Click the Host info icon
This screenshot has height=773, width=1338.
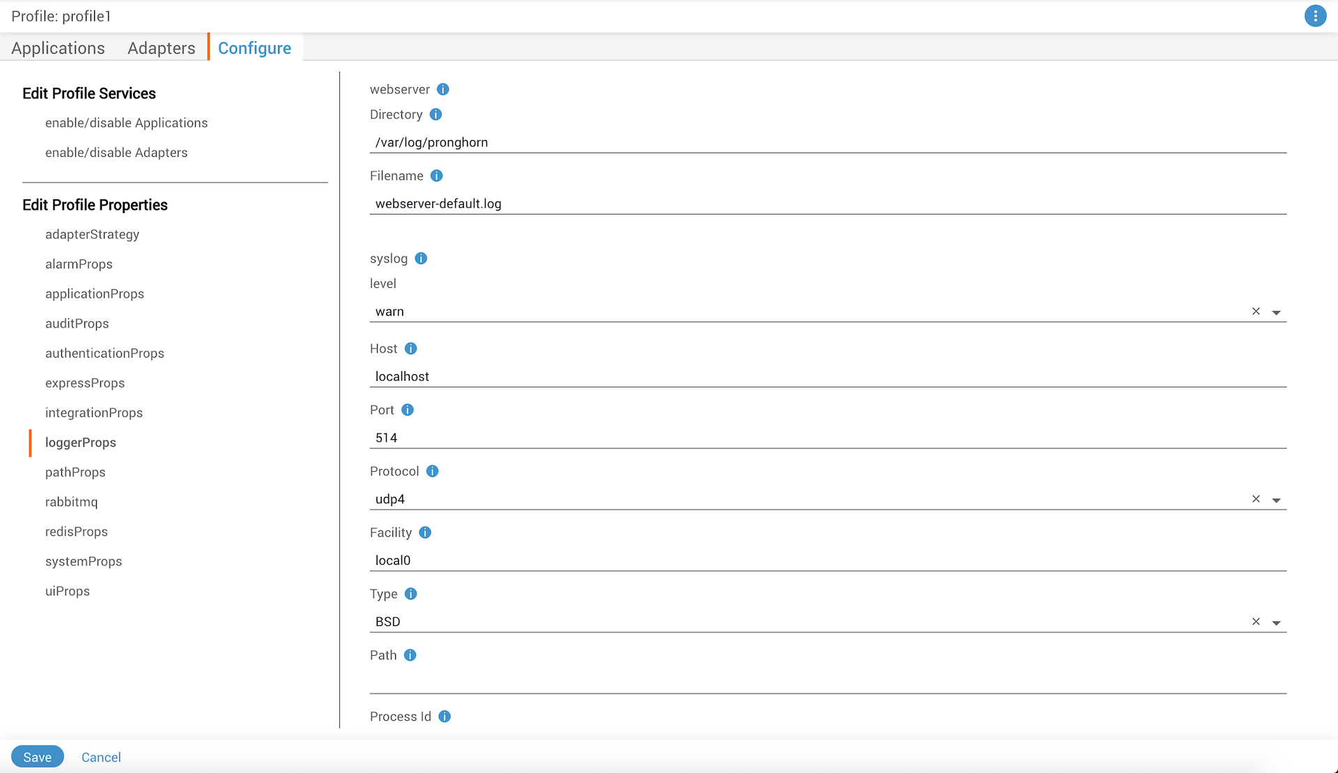click(410, 349)
